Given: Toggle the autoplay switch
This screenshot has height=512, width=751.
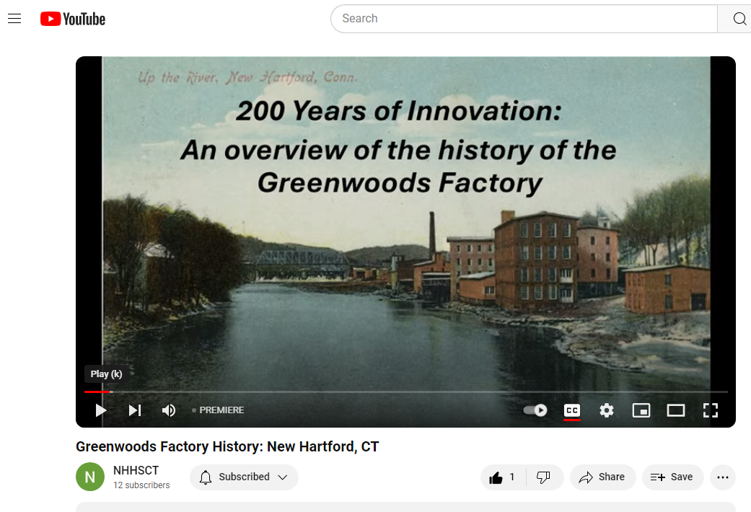Looking at the screenshot, I should click(x=535, y=410).
